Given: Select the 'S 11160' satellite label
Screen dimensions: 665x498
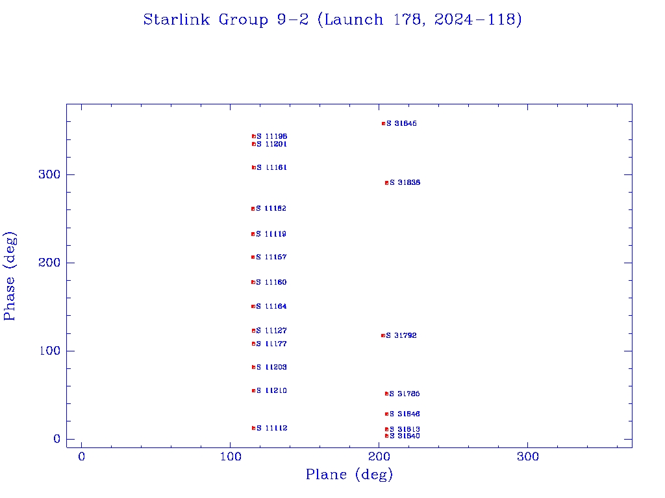Looking at the screenshot, I should pyautogui.click(x=271, y=283).
